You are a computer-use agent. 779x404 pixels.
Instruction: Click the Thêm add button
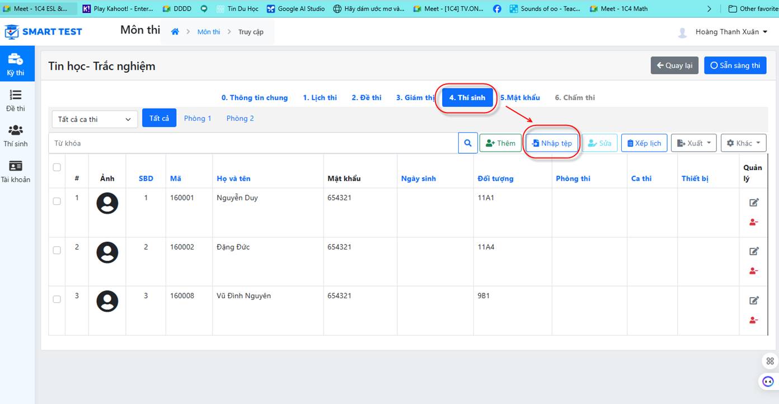pos(500,143)
